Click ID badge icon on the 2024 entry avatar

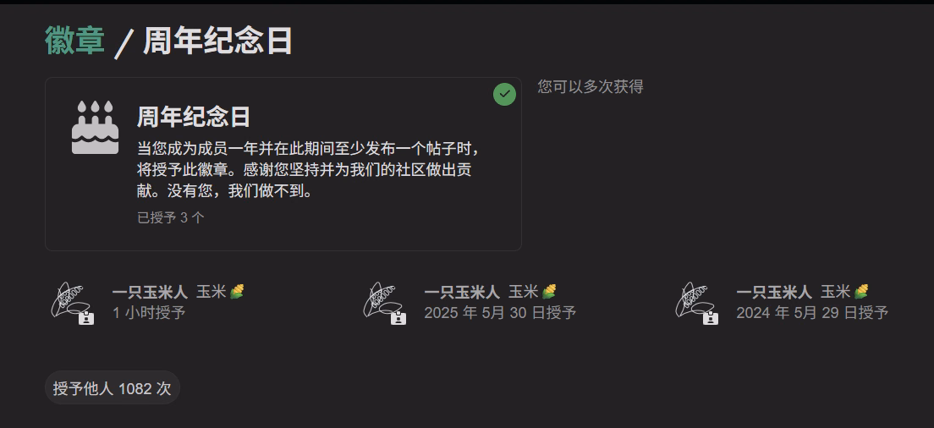[x=711, y=317]
